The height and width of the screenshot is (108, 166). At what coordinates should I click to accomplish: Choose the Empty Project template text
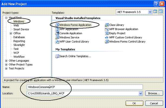(117, 33)
